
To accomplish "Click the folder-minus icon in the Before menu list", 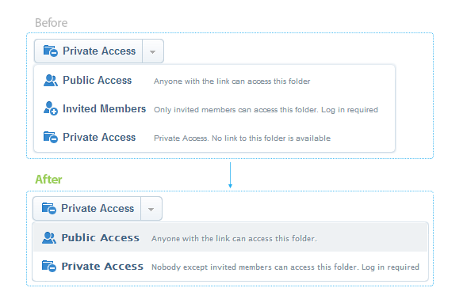I will tap(50, 137).
